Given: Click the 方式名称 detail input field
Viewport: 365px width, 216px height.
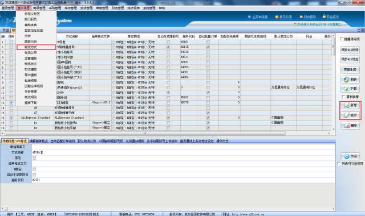Looking at the screenshot, I should (x=184, y=152).
